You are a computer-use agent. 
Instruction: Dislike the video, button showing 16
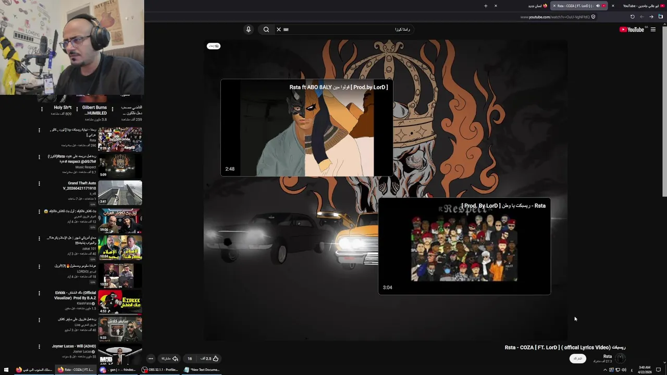[x=190, y=358]
